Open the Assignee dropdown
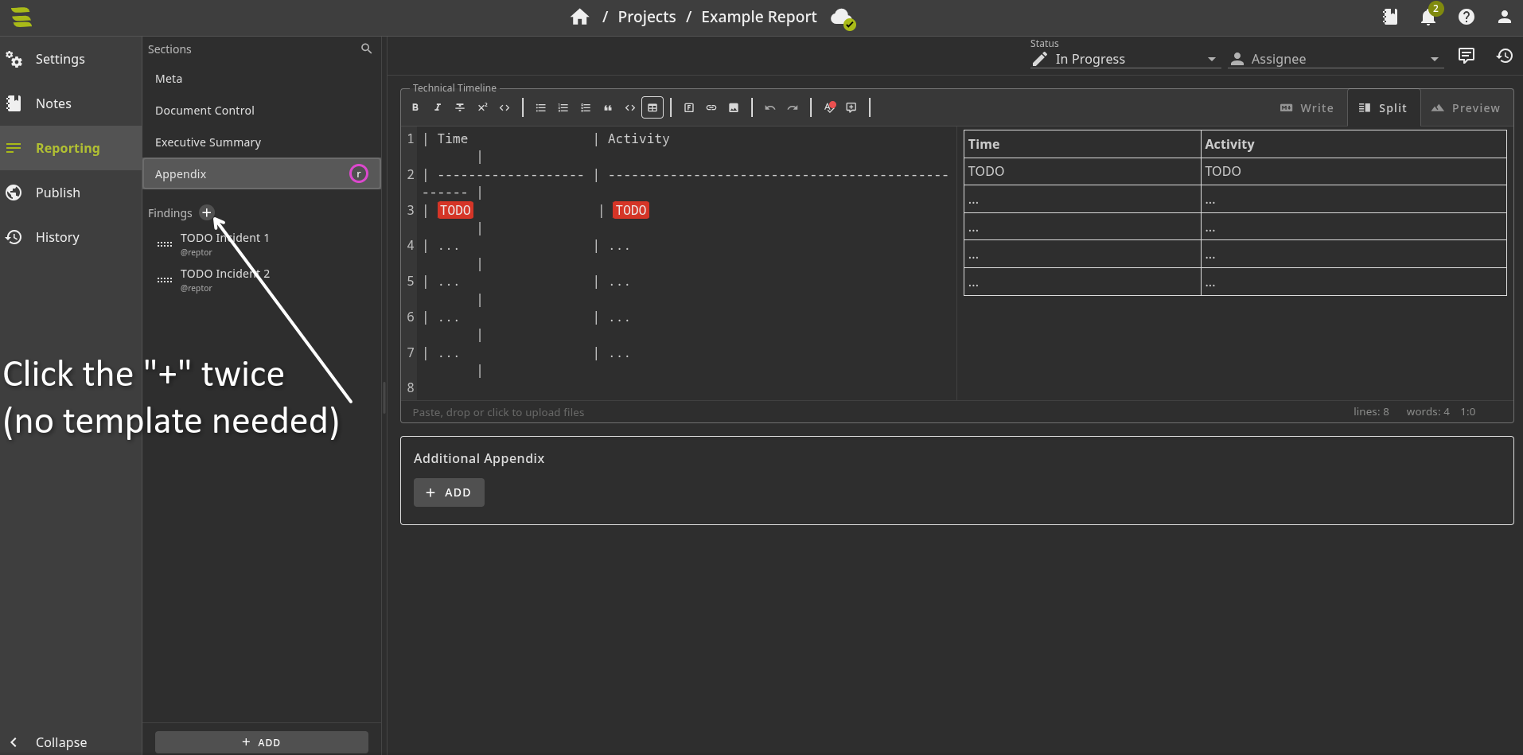The image size is (1523, 755). 1335,59
